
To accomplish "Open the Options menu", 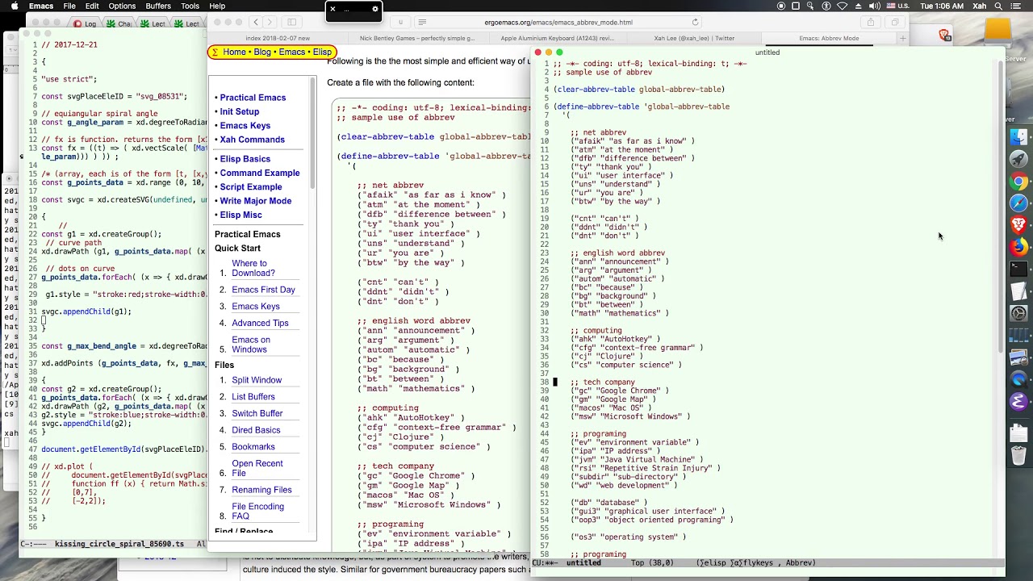I will tap(122, 6).
